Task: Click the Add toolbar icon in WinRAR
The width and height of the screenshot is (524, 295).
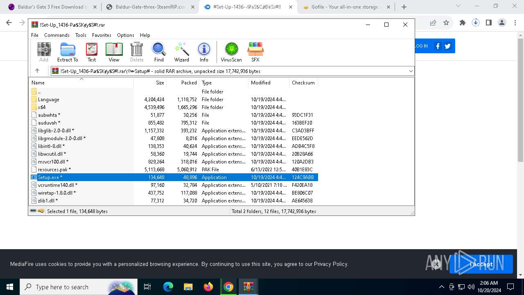Action: (x=44, y=52)
